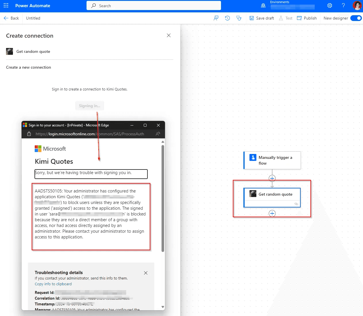The image size is (363, 316).
Task: Open the Settings gear
Action: (330, 5)
